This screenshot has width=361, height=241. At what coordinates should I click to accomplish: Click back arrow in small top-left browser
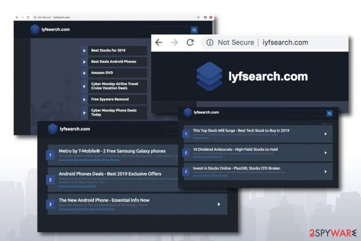click(x=17, y=17)
